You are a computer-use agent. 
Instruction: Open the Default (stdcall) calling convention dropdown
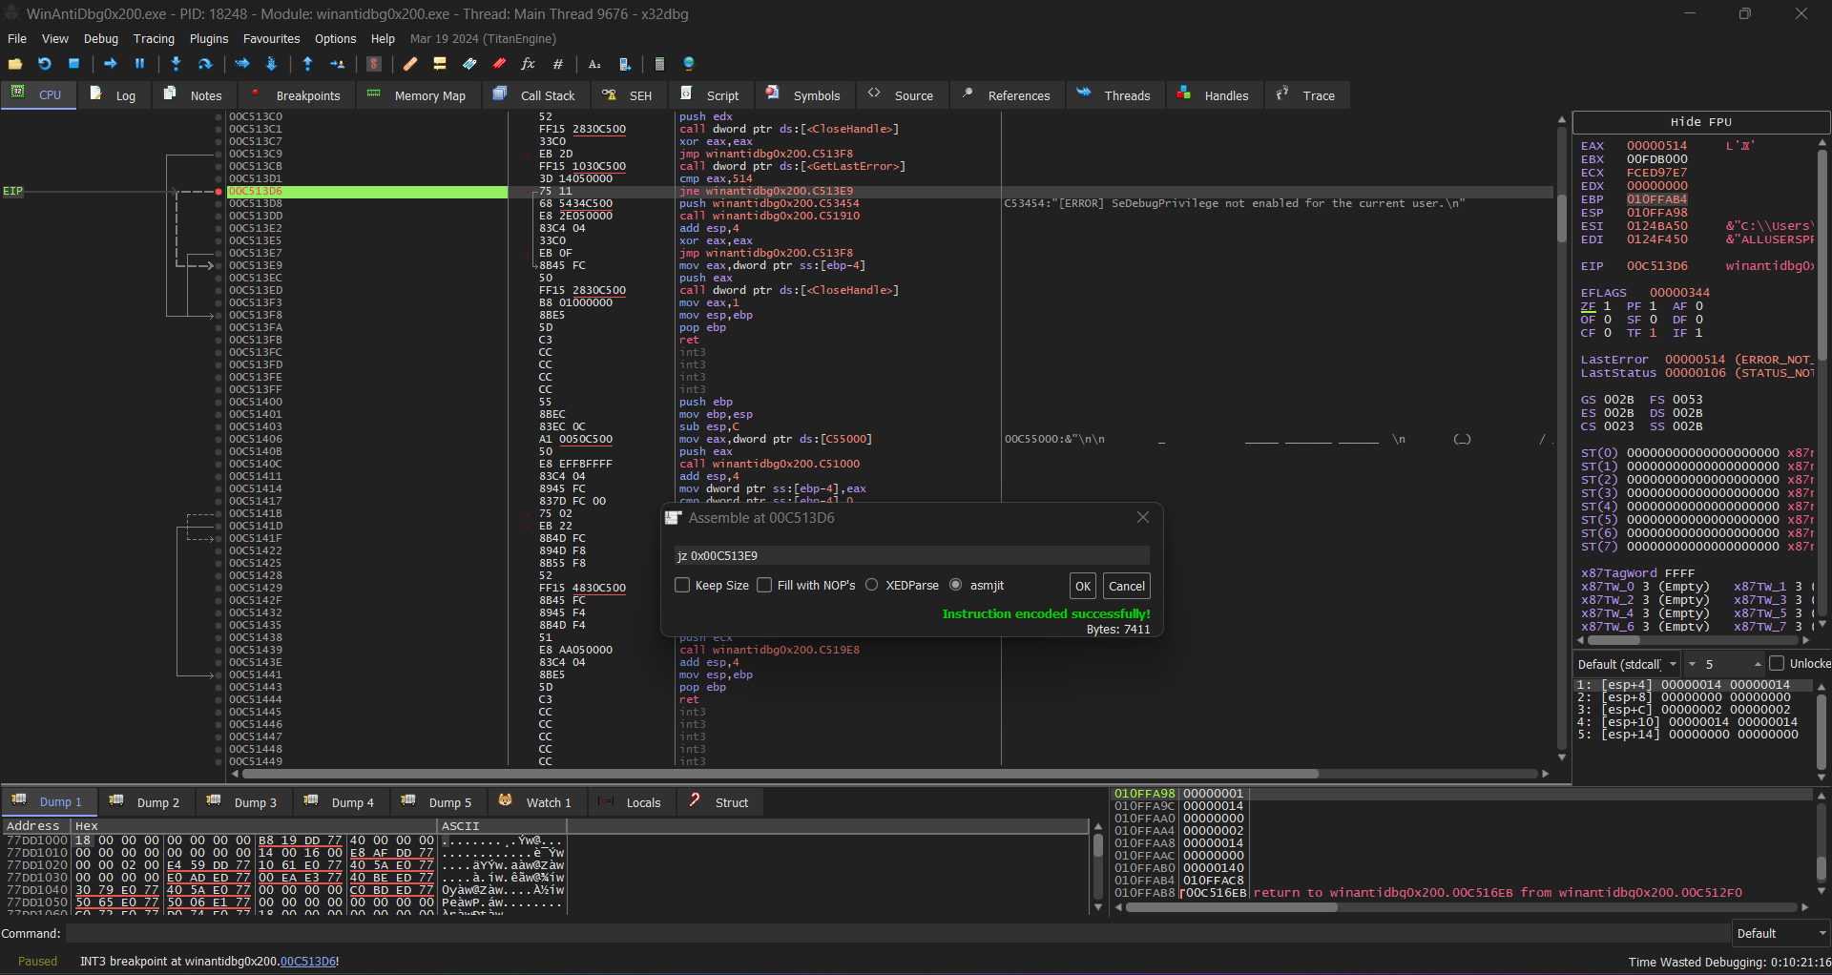point(1628,664)
